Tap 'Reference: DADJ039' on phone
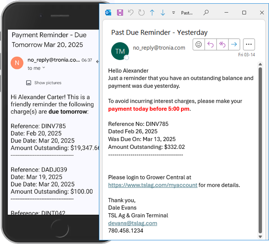269x244 pixels. (39, 170)
